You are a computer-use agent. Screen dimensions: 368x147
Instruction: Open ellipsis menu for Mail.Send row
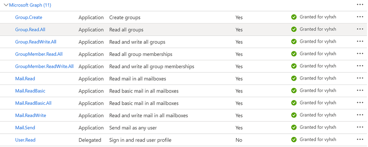pyautogui.click(x=360, y=127)
